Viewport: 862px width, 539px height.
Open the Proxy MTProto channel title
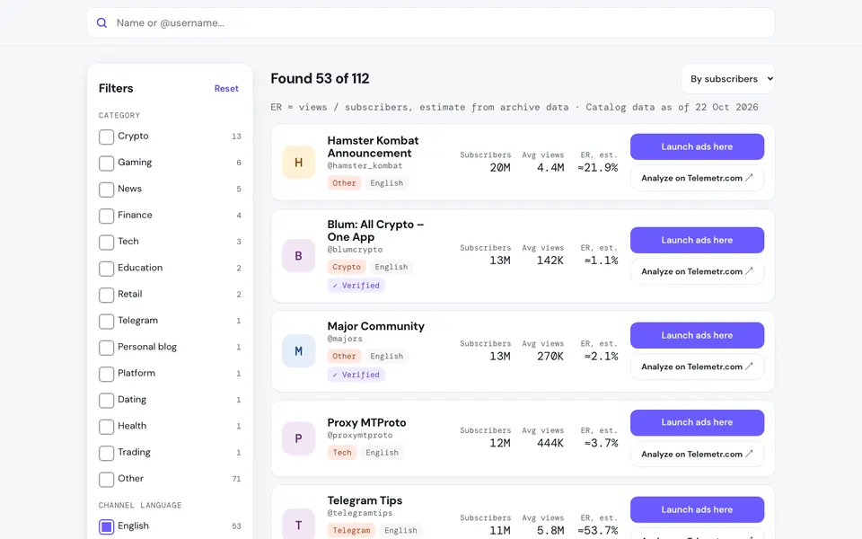(x=366, y=422)
